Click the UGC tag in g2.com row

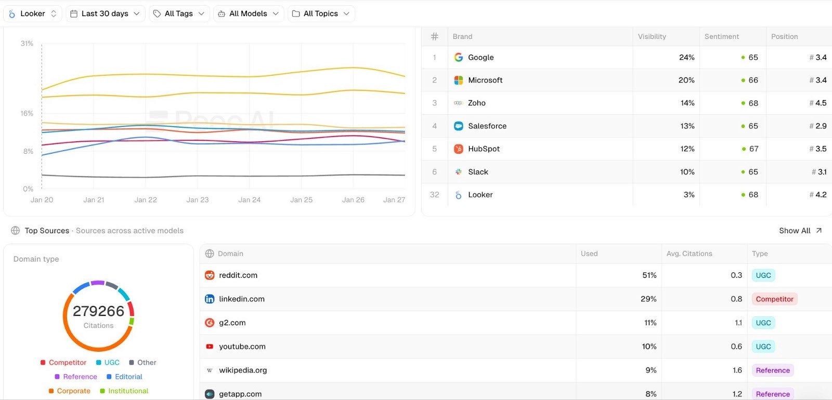[763, 323]
